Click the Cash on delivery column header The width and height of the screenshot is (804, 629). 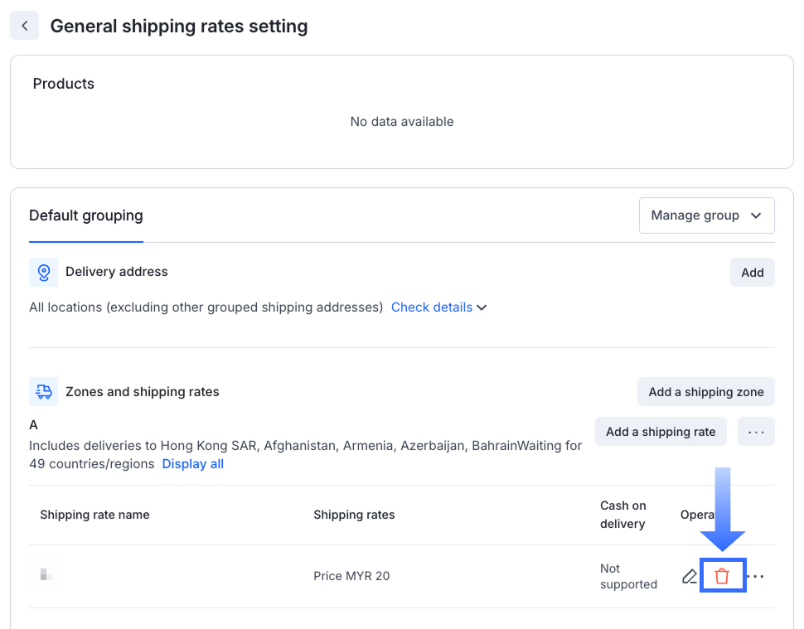(622, 514)
